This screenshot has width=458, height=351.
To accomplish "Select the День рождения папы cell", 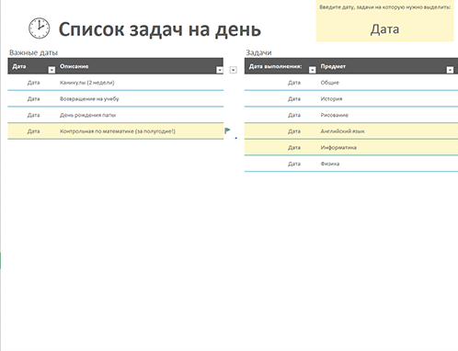I will click(x=88, y=115).
